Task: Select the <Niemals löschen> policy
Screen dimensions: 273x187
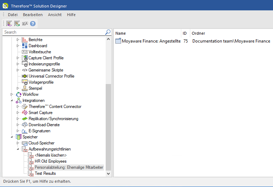Action: coord(51,155)
